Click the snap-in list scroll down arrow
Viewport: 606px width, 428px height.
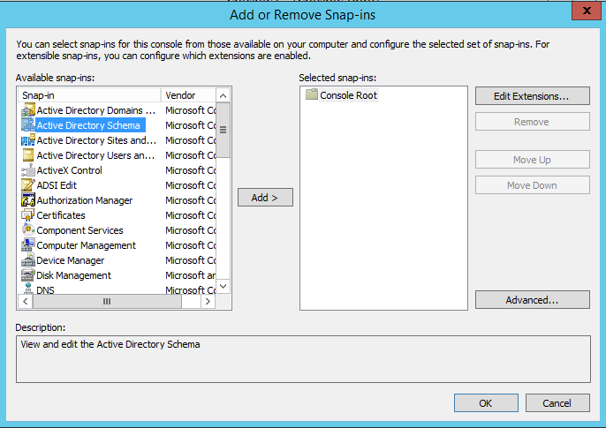point(223,286)
